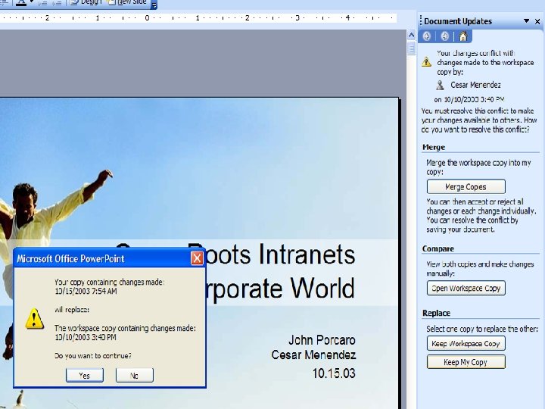
Task: Click the Decrease Indent toolbar icon
Action: point(42,3)
